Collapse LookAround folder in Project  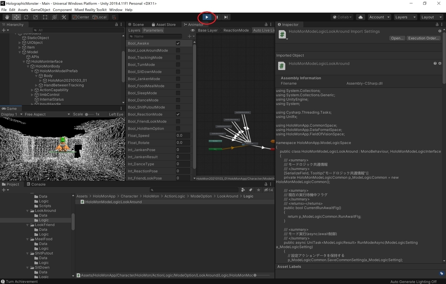click(28, 211)
